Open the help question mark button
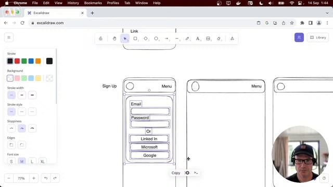Image resolution: width=333 pixels, height=187 pixels. coord(324,178)
